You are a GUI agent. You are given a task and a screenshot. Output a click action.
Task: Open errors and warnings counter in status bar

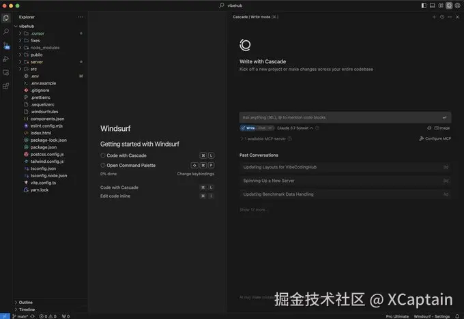pos(48,316)
